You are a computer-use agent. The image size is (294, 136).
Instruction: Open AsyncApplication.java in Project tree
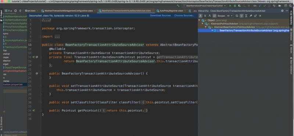16,40
